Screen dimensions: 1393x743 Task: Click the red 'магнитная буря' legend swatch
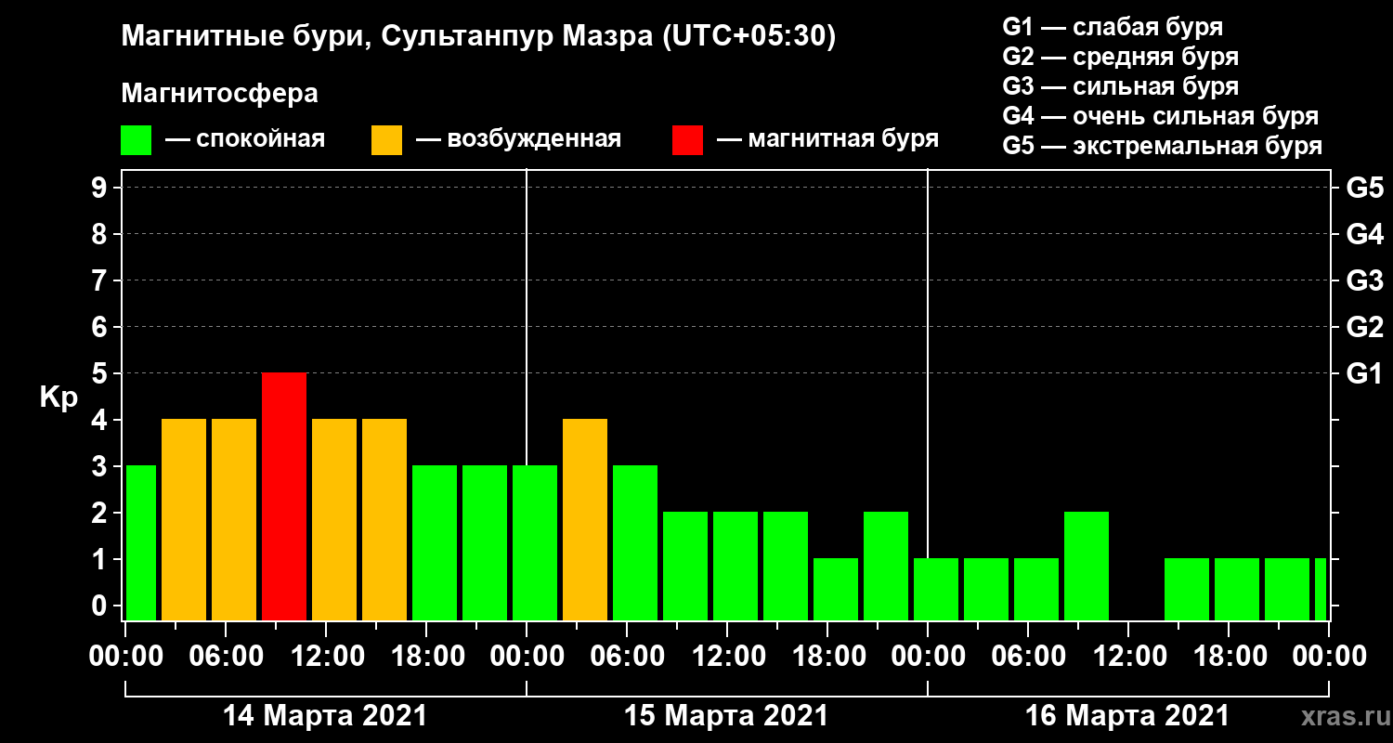click(x=687, y=140)
